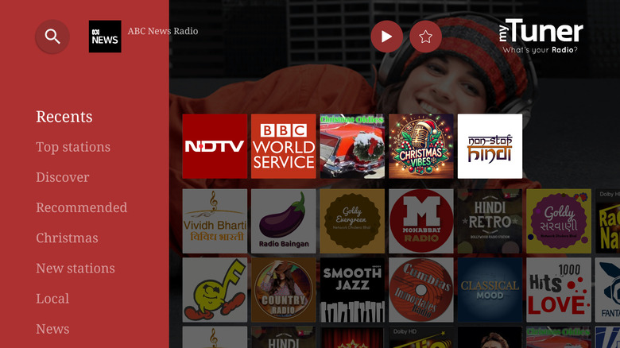Open Recommended category

point(81,207)
